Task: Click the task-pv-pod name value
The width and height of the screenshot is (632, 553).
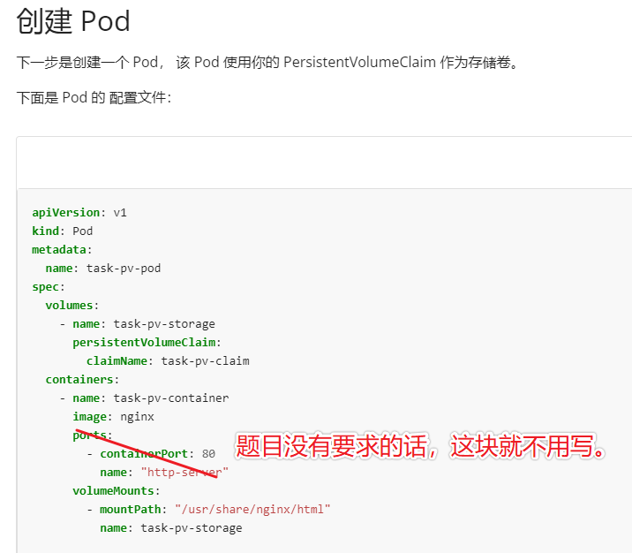Action: 124,269
